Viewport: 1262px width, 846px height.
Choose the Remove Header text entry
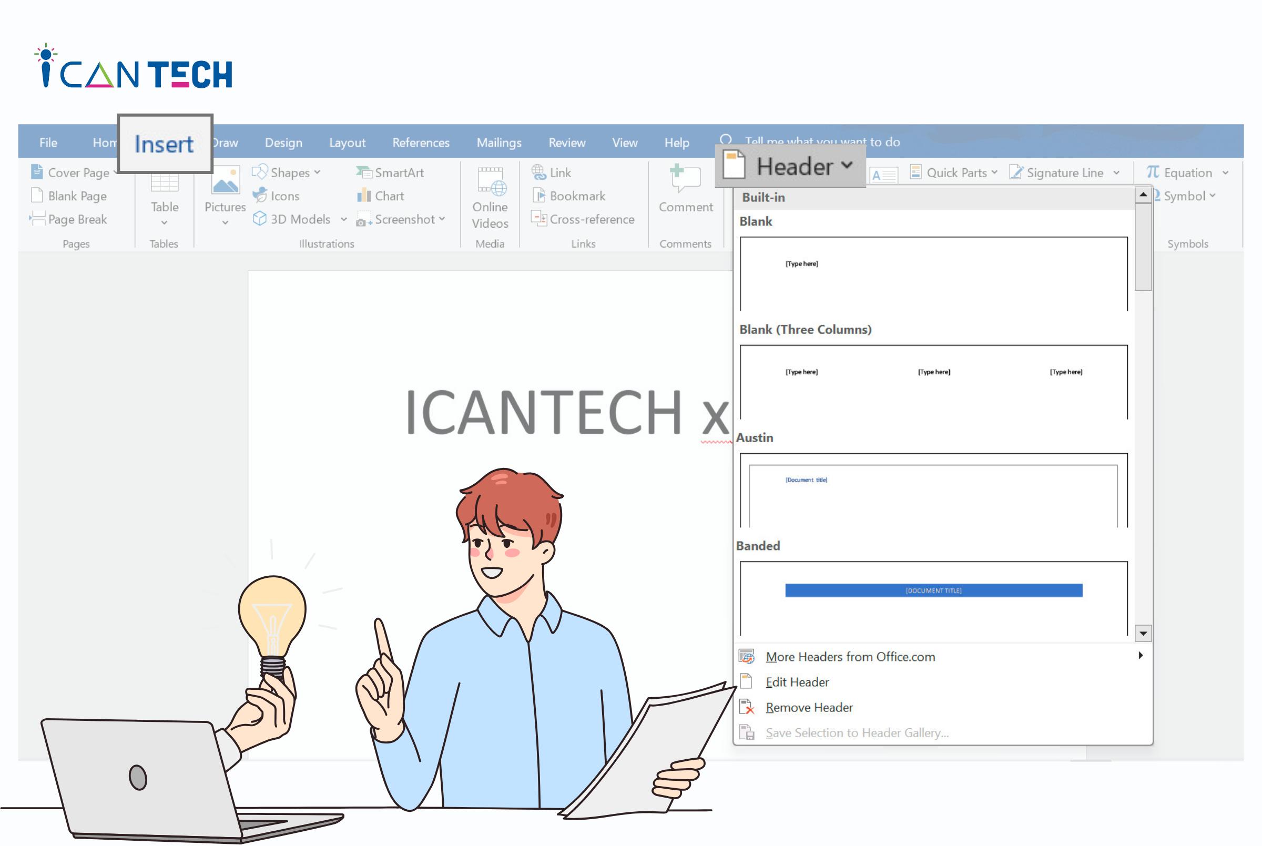pos(809,707)
